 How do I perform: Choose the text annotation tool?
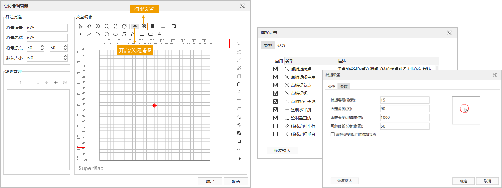pos(159,34)
